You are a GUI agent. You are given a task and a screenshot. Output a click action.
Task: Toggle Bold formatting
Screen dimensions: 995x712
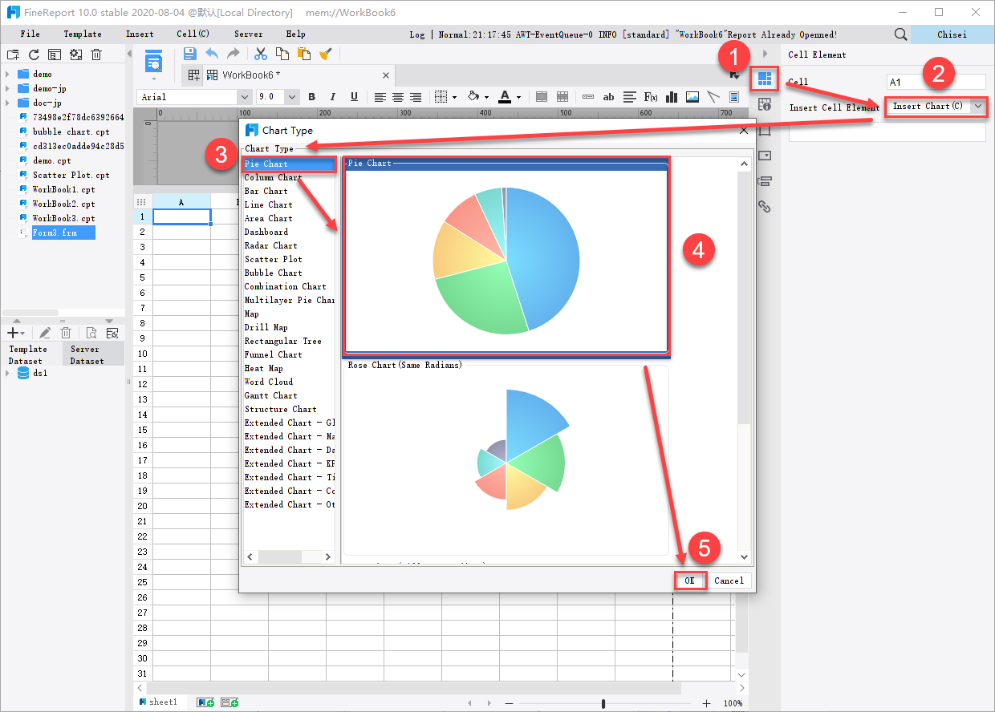(311, 96)
